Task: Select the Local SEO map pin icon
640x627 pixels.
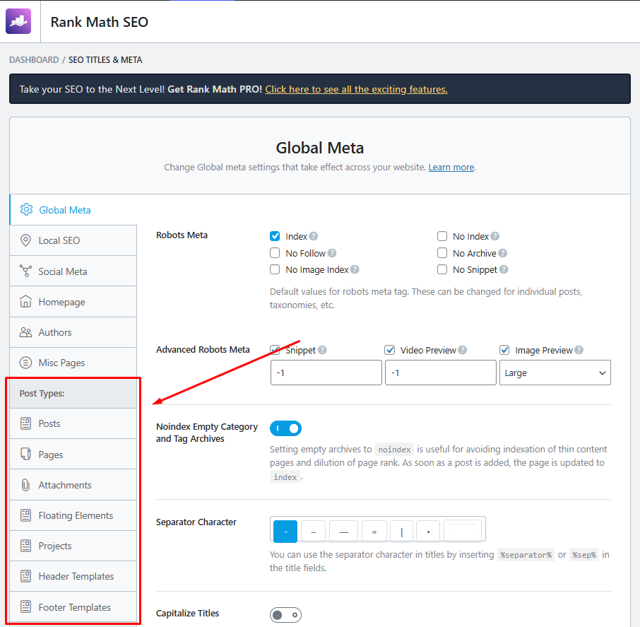Action: coord(26,240)
